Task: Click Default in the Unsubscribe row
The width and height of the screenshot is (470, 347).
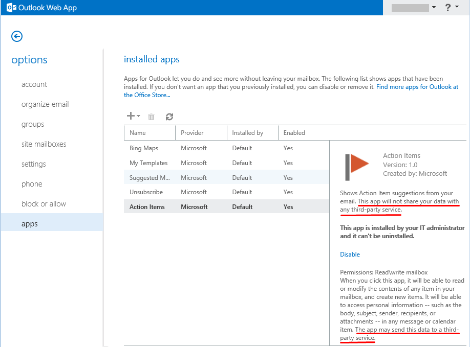Action: click(242, 192)
